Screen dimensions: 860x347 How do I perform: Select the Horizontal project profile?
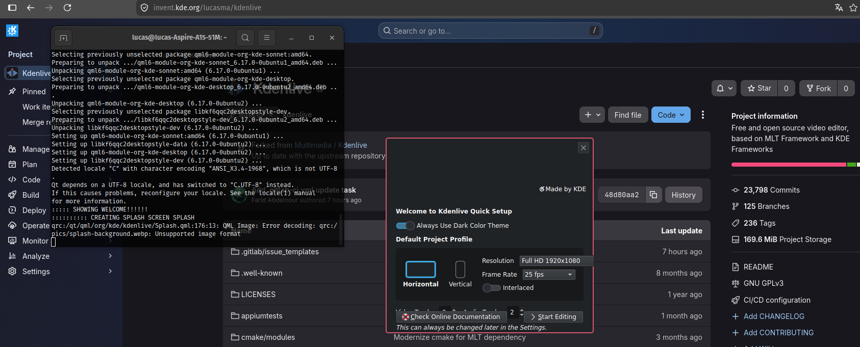(x=420, y=274)
